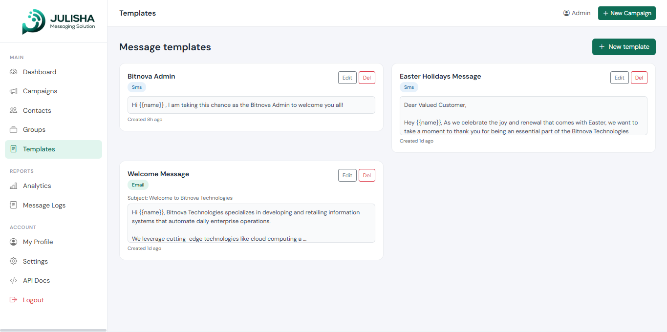This screenshot has height=332, width=667.
Task: Edit the Bitnova Admin template
Action: (x=347, y=78)
